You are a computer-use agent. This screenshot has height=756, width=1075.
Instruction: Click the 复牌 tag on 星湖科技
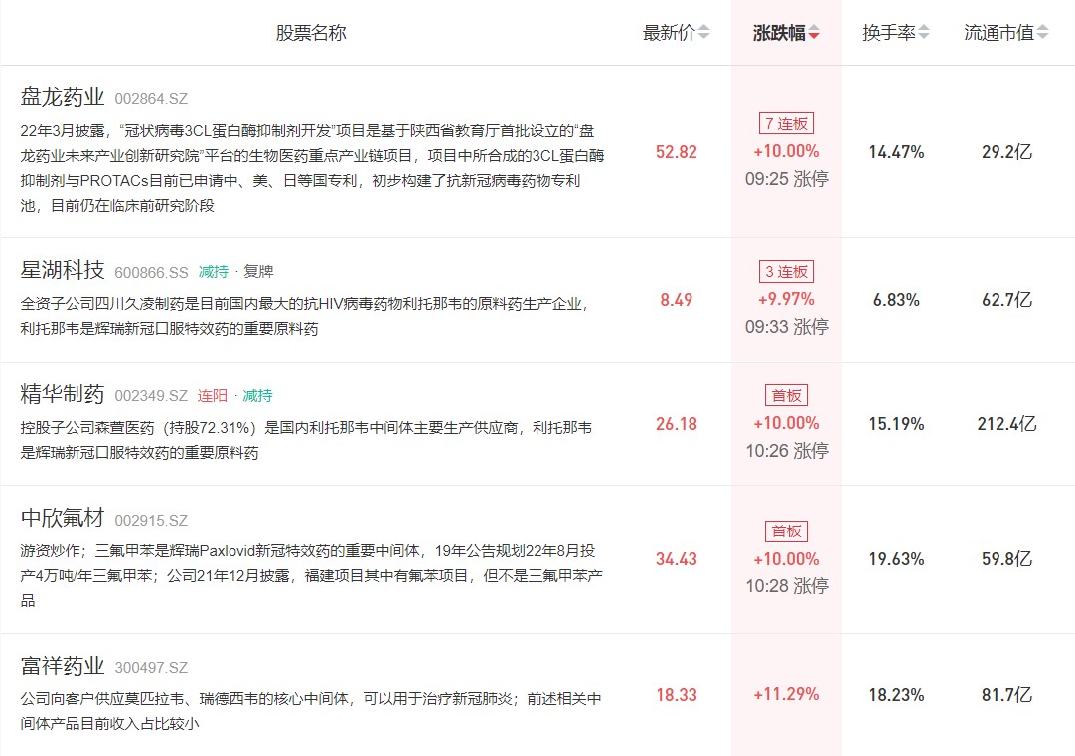point(258,272)
